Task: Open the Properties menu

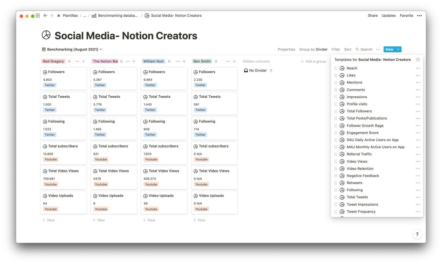Action: (286, 49)
